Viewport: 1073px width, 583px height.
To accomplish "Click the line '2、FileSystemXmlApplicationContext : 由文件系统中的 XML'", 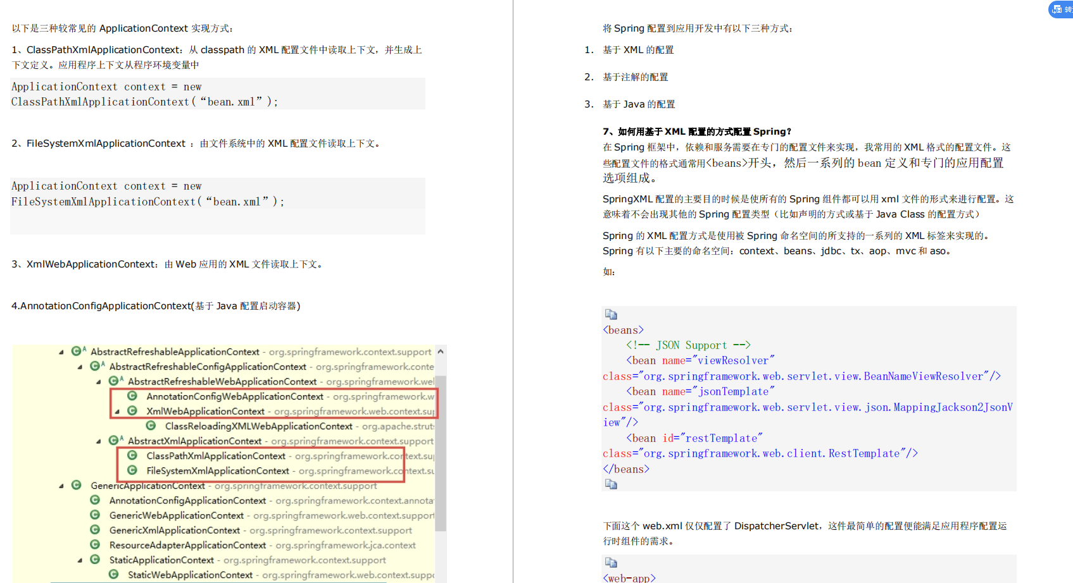I will (x=196, y=144).
